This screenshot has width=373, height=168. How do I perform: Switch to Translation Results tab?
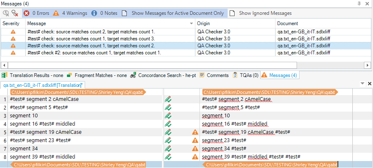[33, 75]
